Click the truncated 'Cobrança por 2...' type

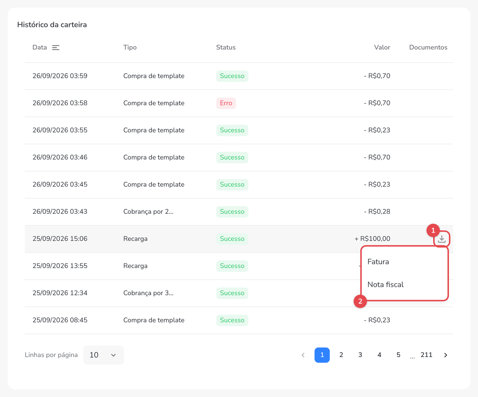click(x=148, y=212)
